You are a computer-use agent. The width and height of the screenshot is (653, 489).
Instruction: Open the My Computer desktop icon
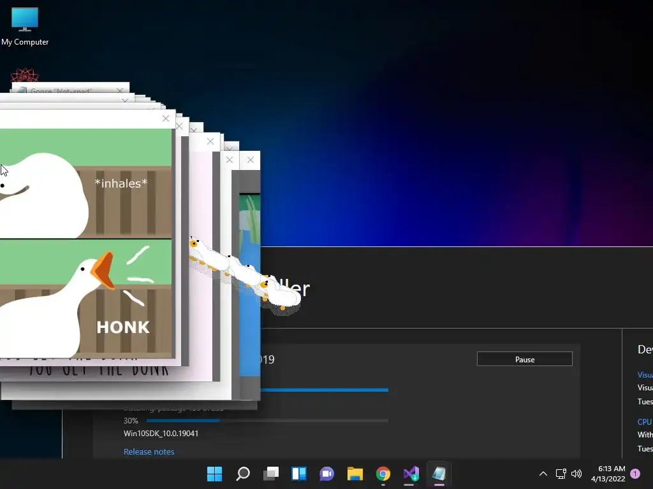pyautogui.click(x=25, y=27)
